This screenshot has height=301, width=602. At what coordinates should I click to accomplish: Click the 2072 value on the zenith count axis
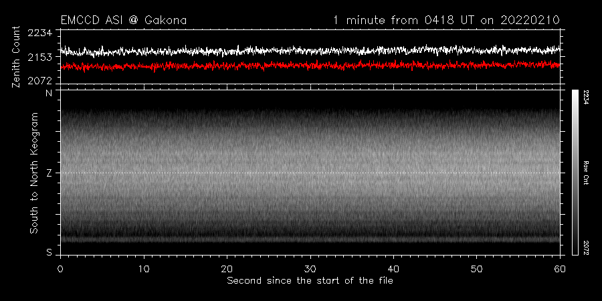point(40,81)
